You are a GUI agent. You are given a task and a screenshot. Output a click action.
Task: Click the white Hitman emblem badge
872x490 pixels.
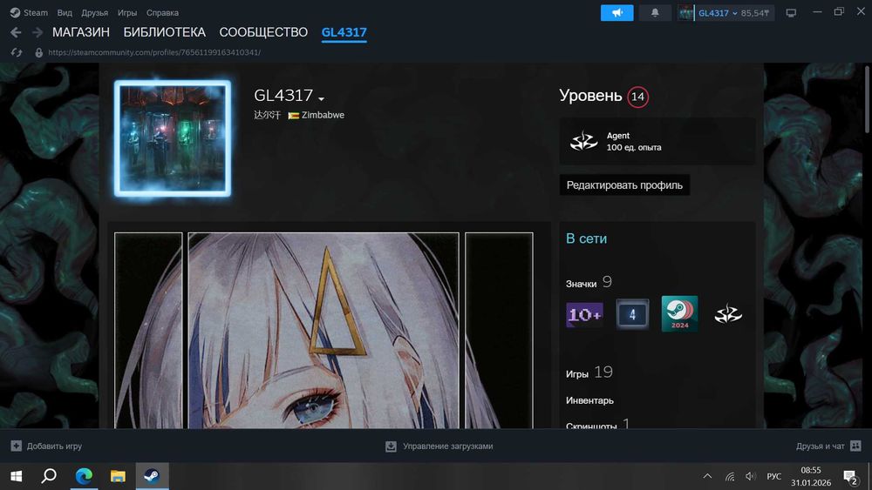[727, 314]
